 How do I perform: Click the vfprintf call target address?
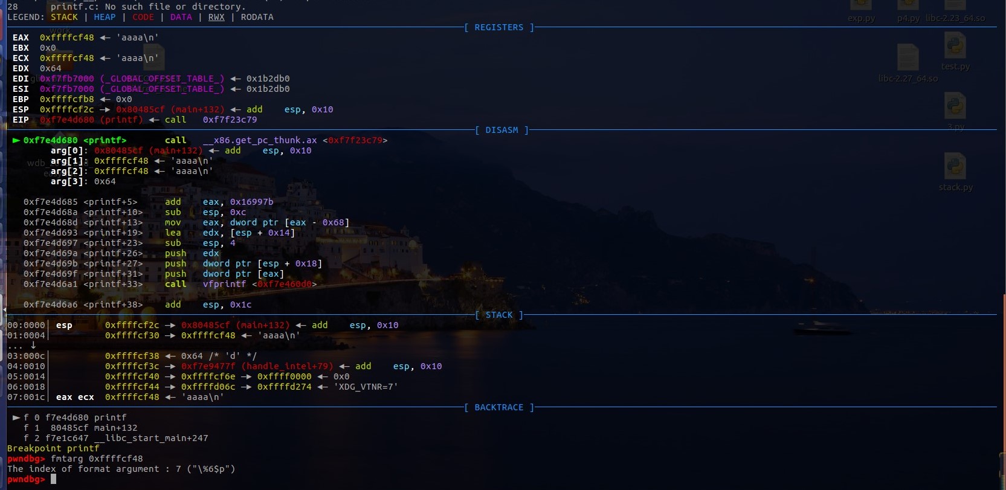(284, 284)
